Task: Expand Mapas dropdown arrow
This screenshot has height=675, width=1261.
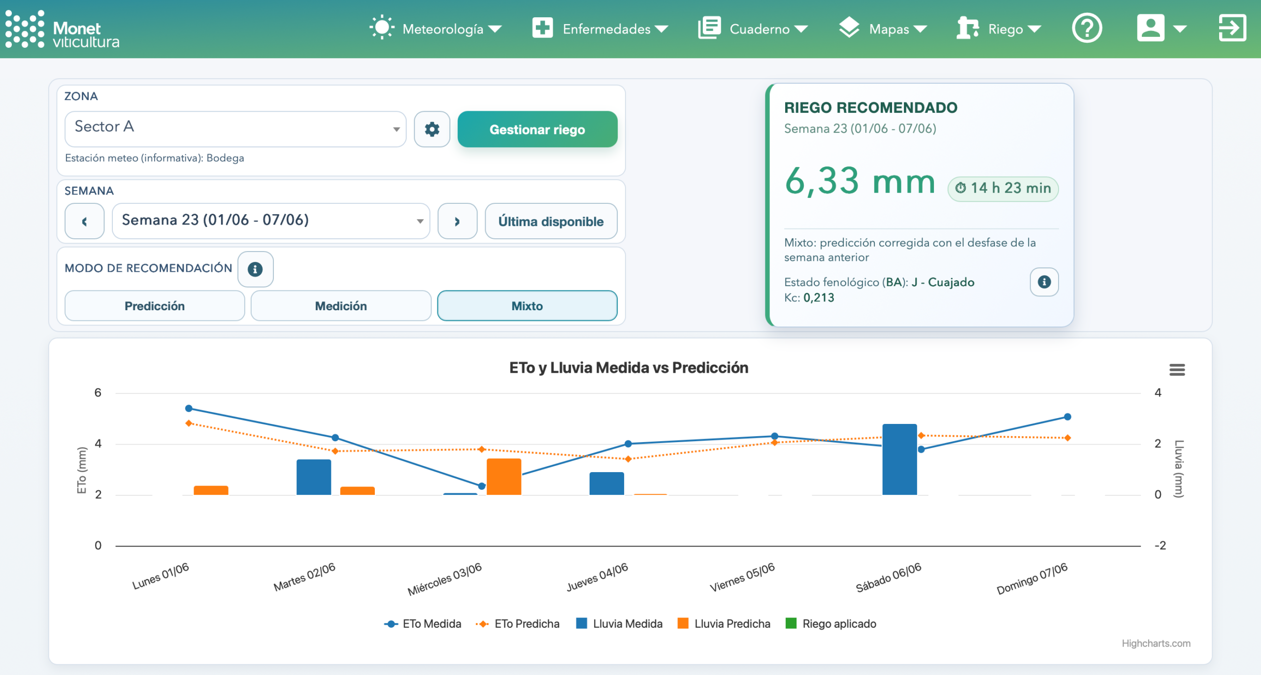Action: pyautogui.click(x=920, y=29)
